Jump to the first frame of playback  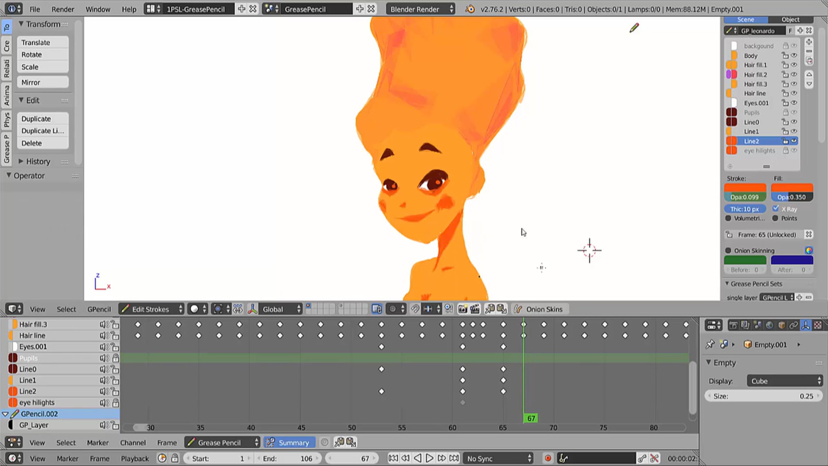tap(393, 458)
